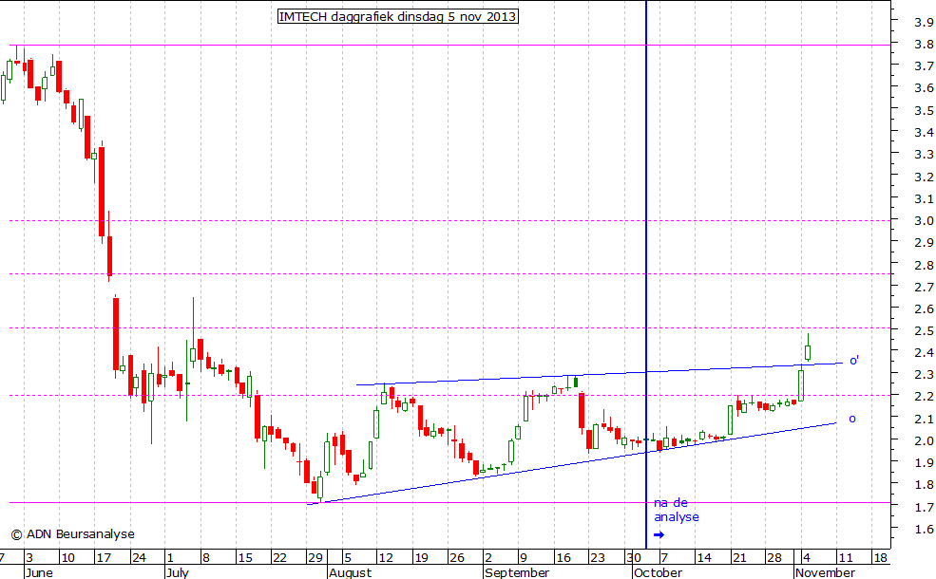Click the lowest candle near 1.7 end of July
This screenshot has height=579, width=936.
(320, 486)
